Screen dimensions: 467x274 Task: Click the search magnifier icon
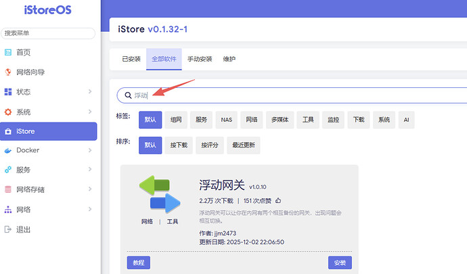point(128,95)
